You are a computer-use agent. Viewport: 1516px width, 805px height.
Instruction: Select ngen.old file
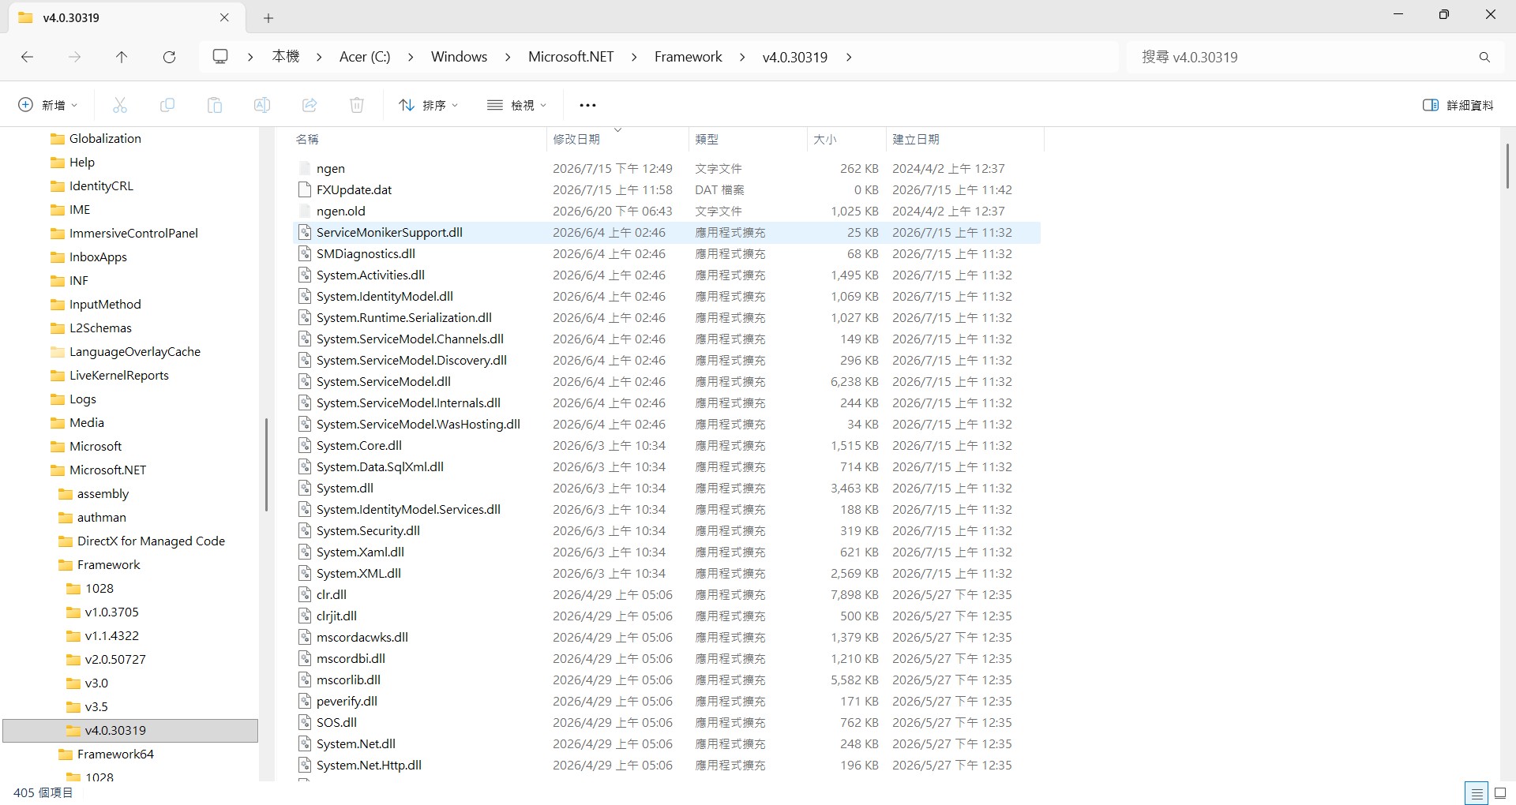point(666,212)
